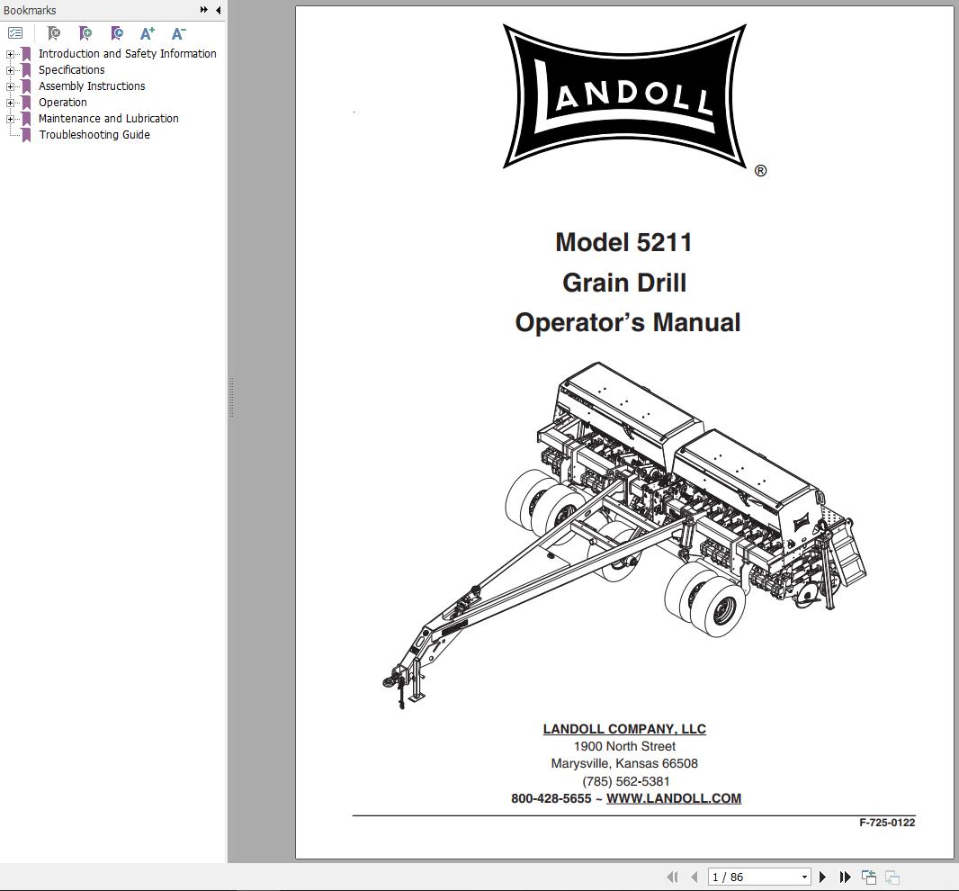Increase bookmark text size with A+ icon
The width and height of the screenshot is (959, 891).
147,32
